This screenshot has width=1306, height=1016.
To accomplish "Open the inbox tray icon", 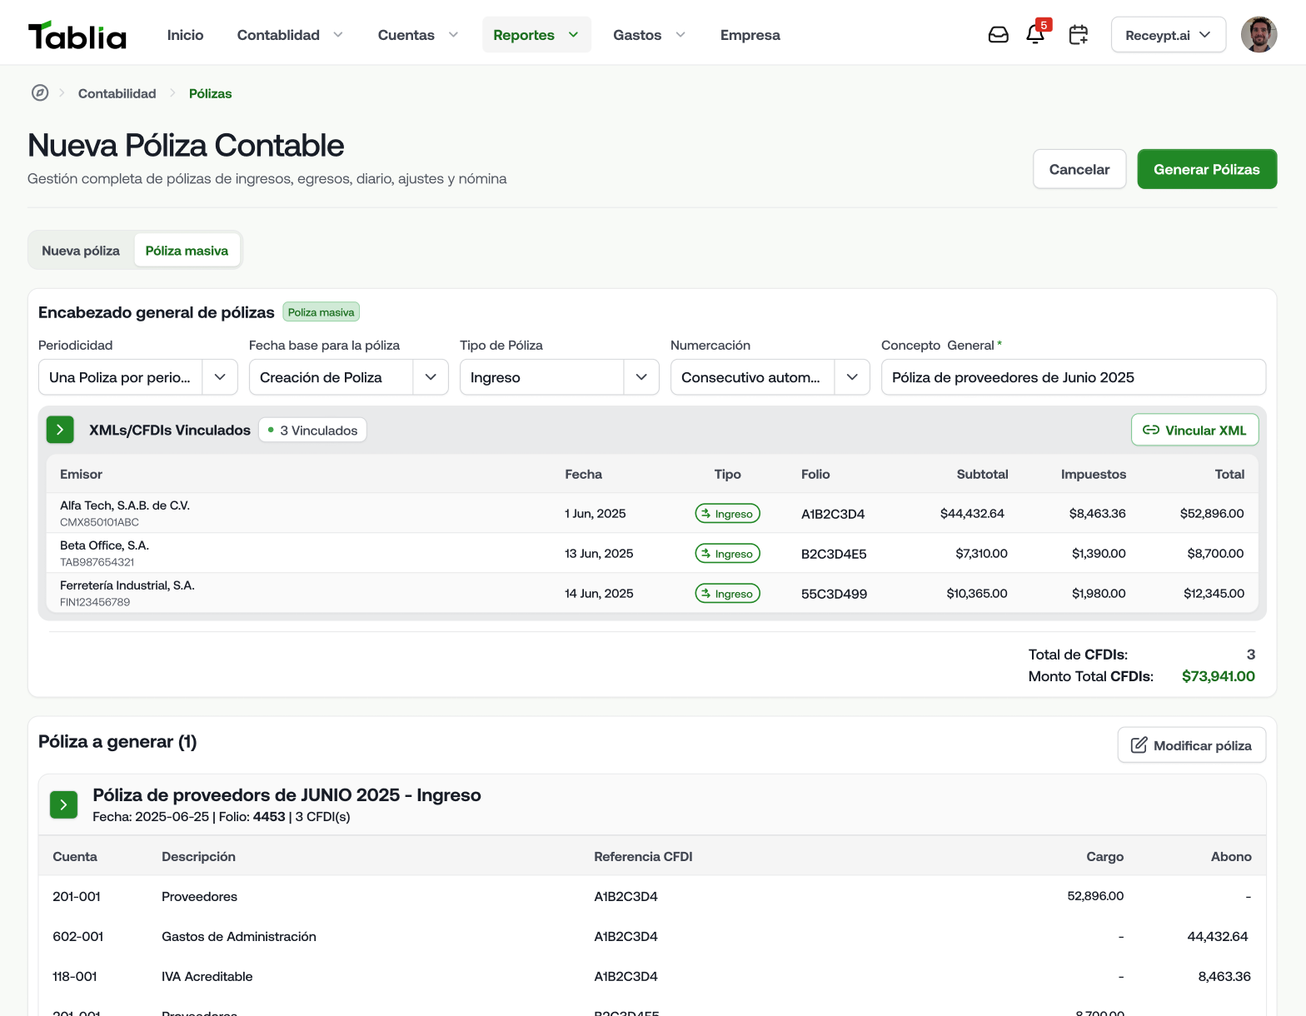I will click(x=998, y=35).
